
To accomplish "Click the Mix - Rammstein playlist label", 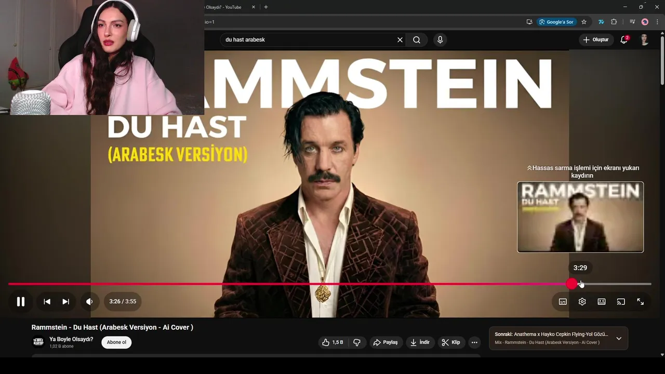I will [547, 342].
